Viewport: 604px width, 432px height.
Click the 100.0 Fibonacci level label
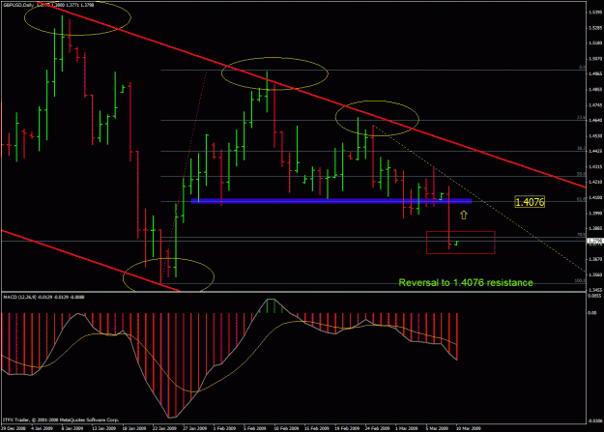580,280
